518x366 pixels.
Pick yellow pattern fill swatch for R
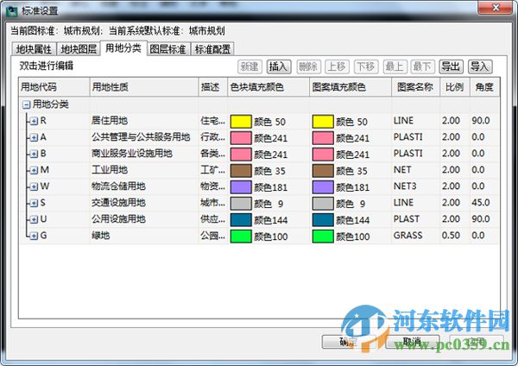[x=323, y=122]
